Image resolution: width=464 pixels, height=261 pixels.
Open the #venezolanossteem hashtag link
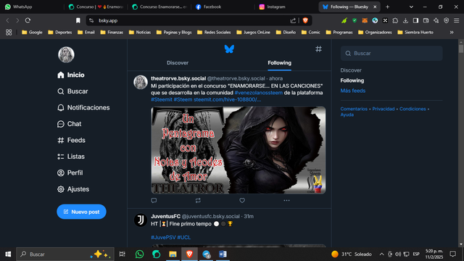(259, 93)
